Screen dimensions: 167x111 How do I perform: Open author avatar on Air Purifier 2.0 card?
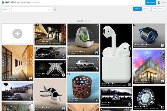pos(96,53)
